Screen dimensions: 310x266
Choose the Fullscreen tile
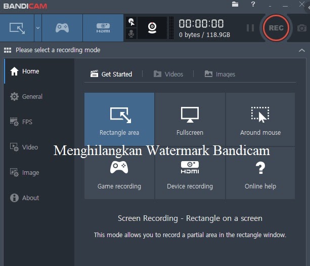pos(190,120)
